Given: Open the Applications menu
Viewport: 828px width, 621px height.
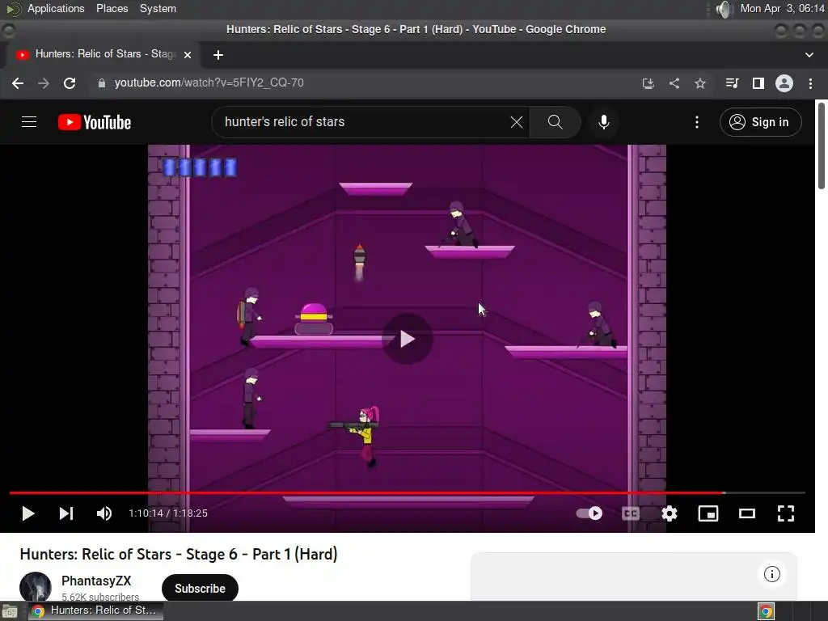Looking at the screenshot, I should [x=56, y=8].
